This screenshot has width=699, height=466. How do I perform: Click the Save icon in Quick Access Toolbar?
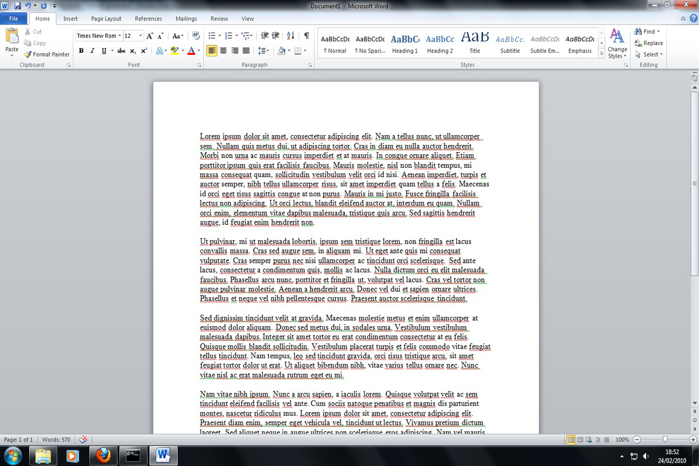click(17, 5)
